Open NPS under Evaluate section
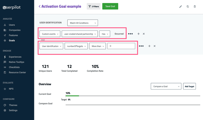The height and width of the screenshot is (120, 203). pos(11,89)
